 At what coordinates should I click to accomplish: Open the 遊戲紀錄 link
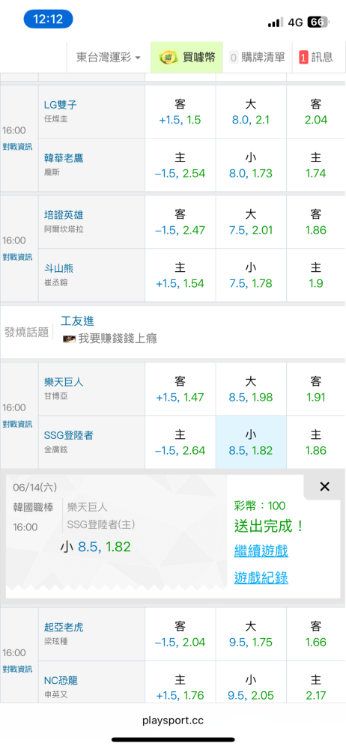tap(261, 577)
